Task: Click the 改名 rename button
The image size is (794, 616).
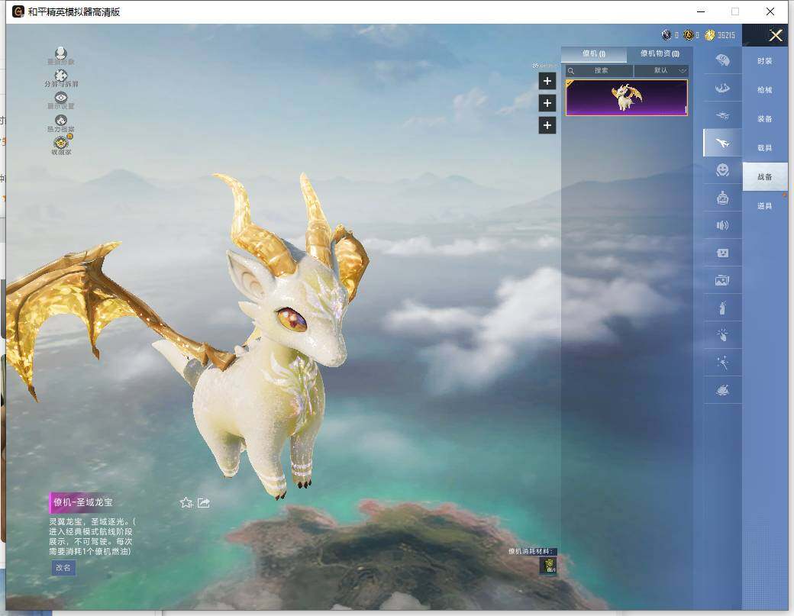Action: click(x=63, y=567)
